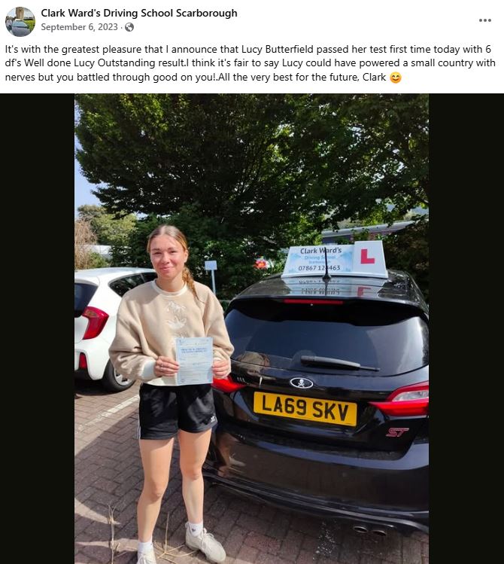Open the post photo in viewer
This screenshot has height=564, width=504.
(251, 329)
